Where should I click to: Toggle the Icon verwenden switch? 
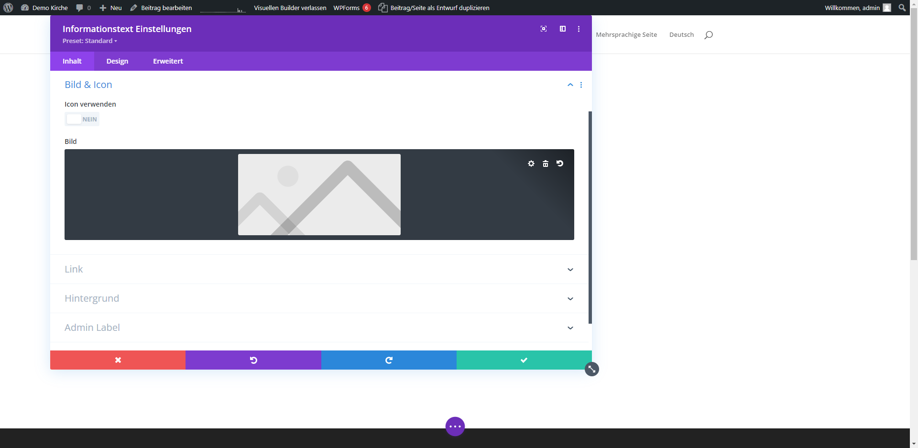tap(82, 119)
